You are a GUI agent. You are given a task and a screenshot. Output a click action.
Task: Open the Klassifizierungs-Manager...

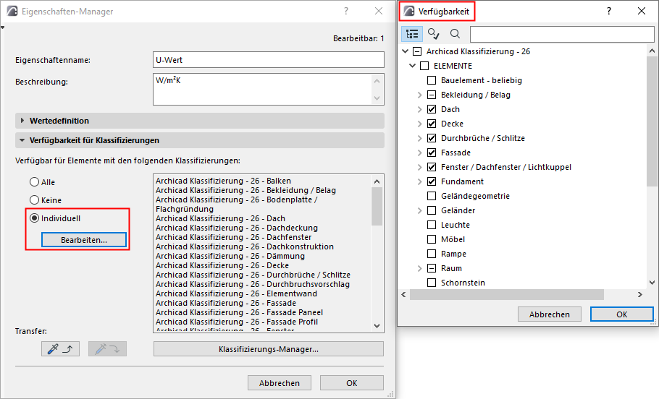coord(269,349)
